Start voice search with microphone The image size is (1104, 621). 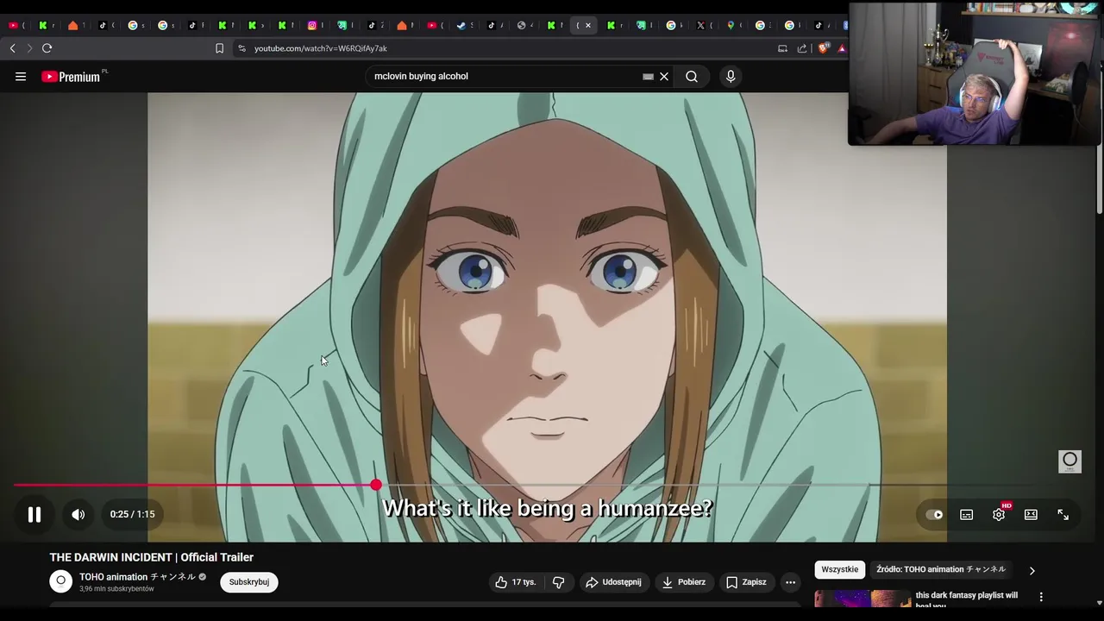731,77
